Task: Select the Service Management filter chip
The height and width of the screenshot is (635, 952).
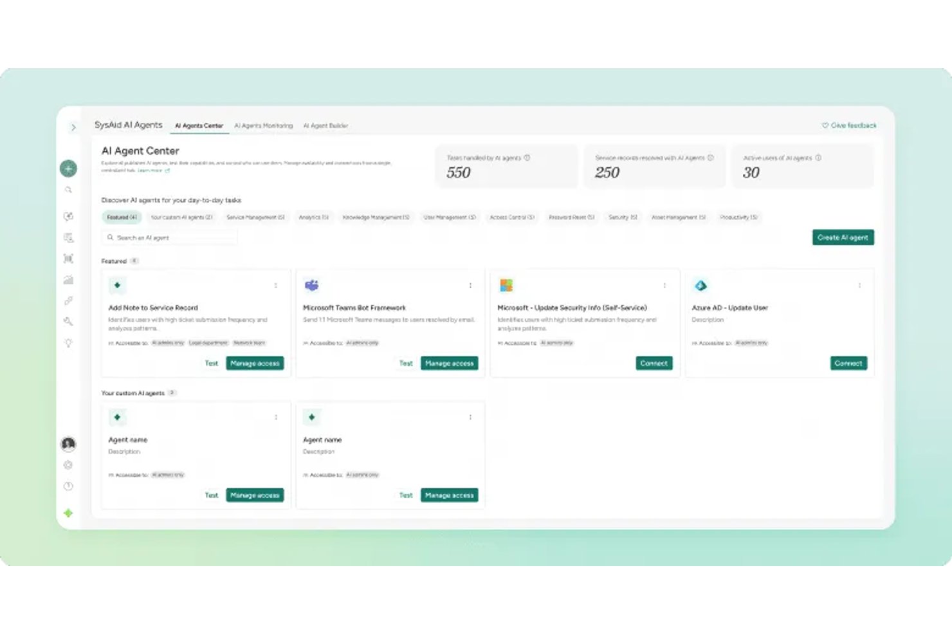Action: [255, 217]
